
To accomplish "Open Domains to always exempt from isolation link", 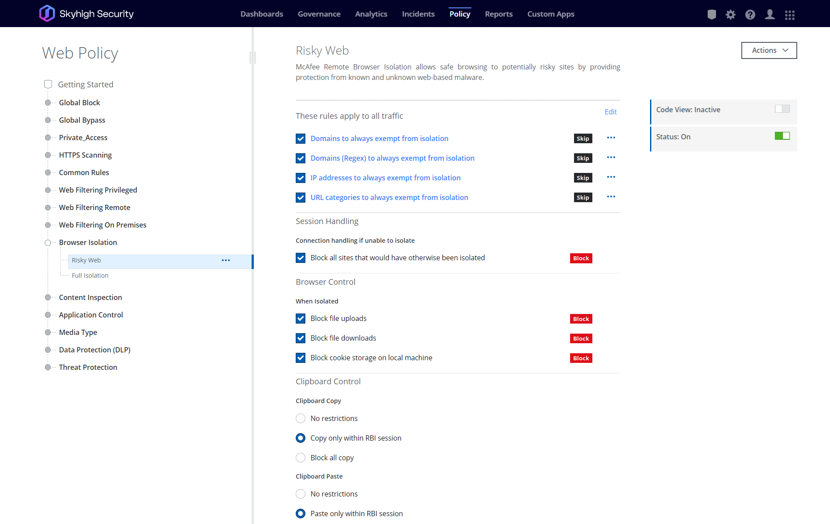I will click(379, 138).
